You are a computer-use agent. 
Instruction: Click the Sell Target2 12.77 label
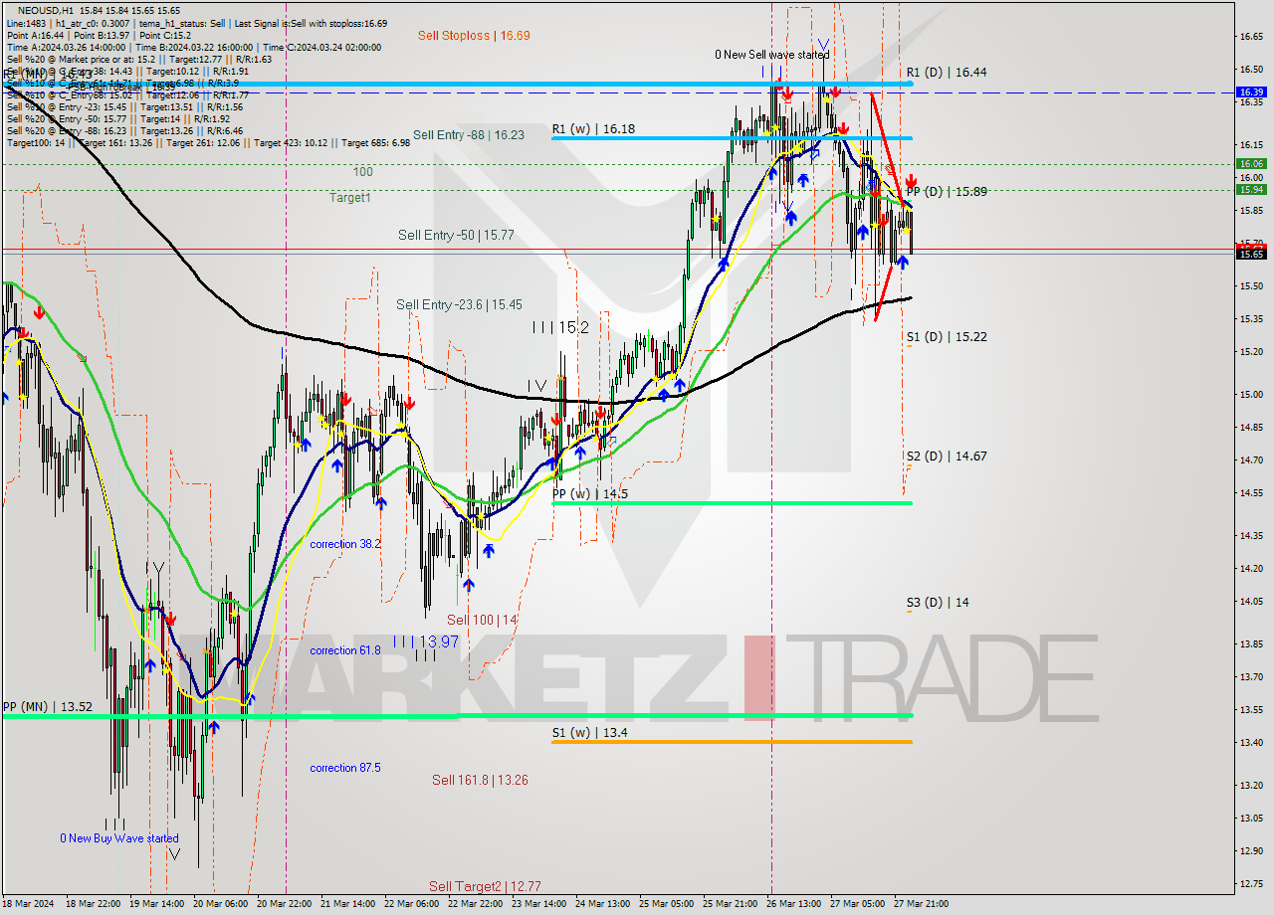[485, 886]
